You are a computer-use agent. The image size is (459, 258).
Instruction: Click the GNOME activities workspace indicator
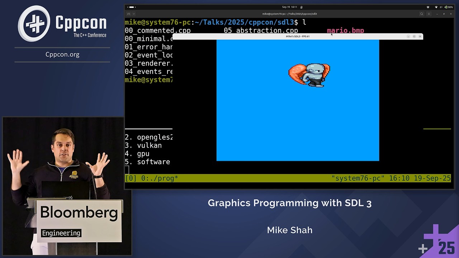tap(132, 7)
